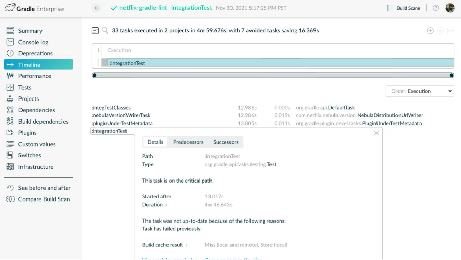Image resolution: width=461 pixels, height=260 pixels.
Task: Open the Summary section icon
Action: pos(10,31)
